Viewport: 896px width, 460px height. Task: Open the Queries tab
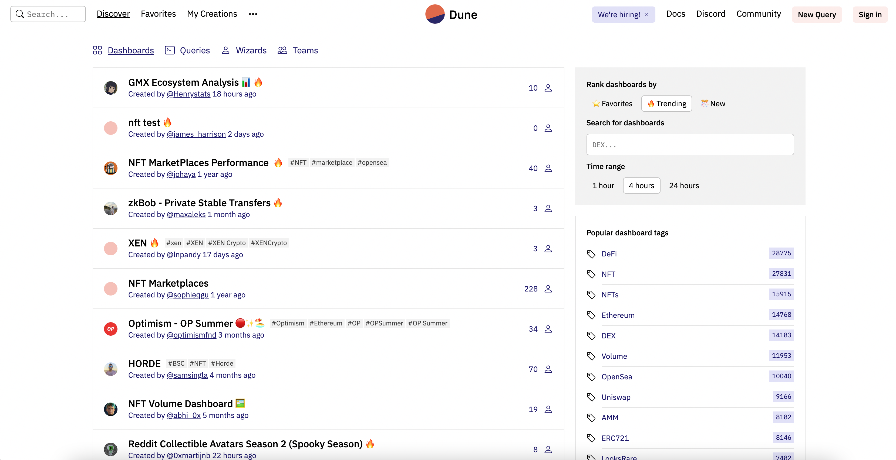click(x=194, y=50)
